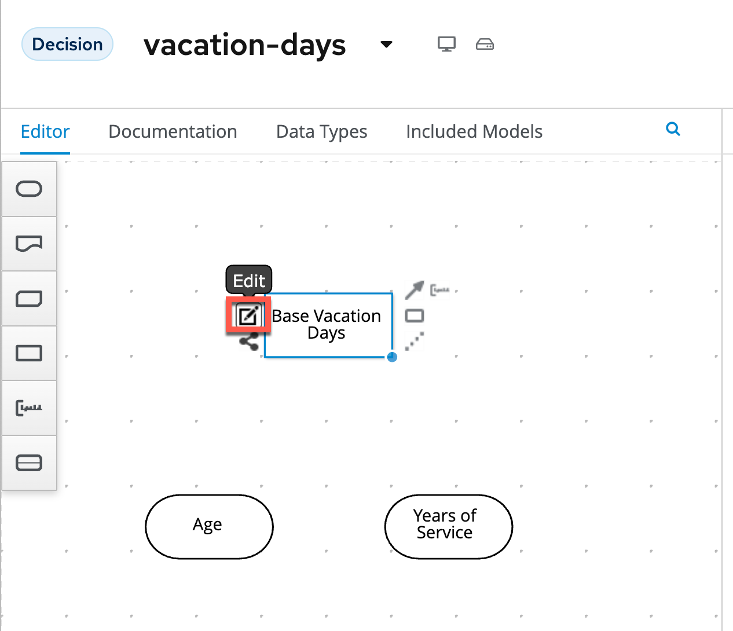
Task: Click the Edit icon on Base Vacation Days
Action: click(248, 316)
